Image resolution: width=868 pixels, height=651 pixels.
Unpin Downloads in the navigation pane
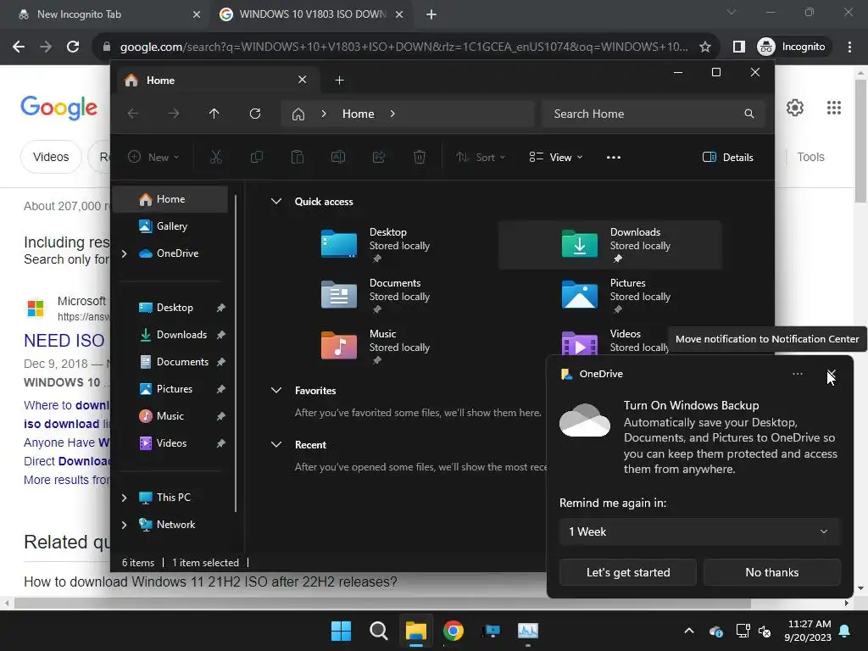[221, 335]
